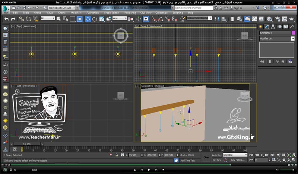The height and width of the screenshot is (174, 298).
Task: Click the Select and Place tool
Action: pos(108,19)
